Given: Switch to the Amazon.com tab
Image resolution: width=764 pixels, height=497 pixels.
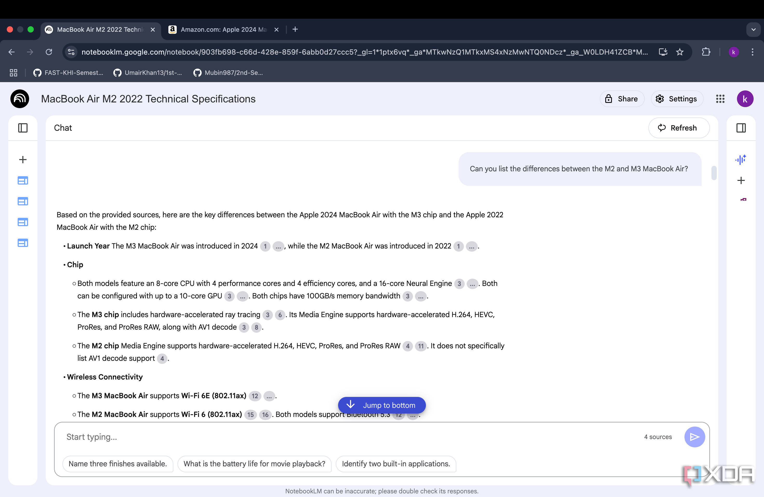Looking at the screenshot, I should click(x=223, y=30).
